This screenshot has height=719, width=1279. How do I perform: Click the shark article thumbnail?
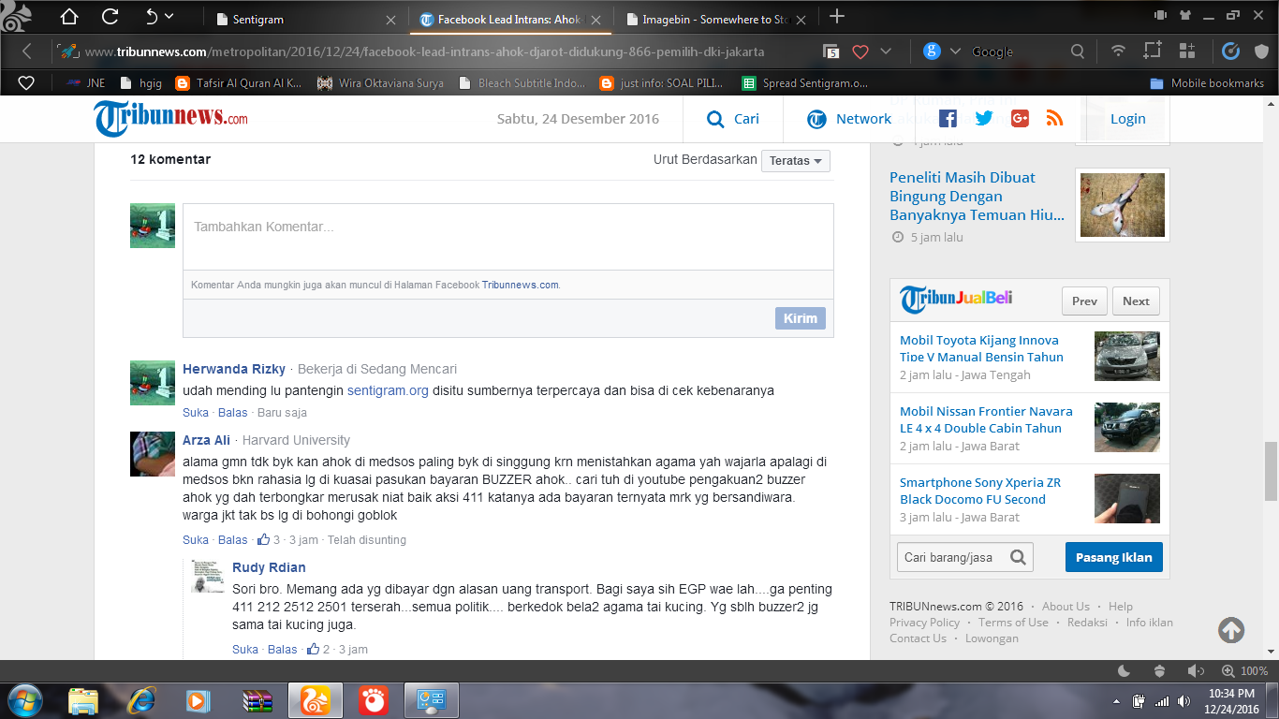tap(1123, 205)
